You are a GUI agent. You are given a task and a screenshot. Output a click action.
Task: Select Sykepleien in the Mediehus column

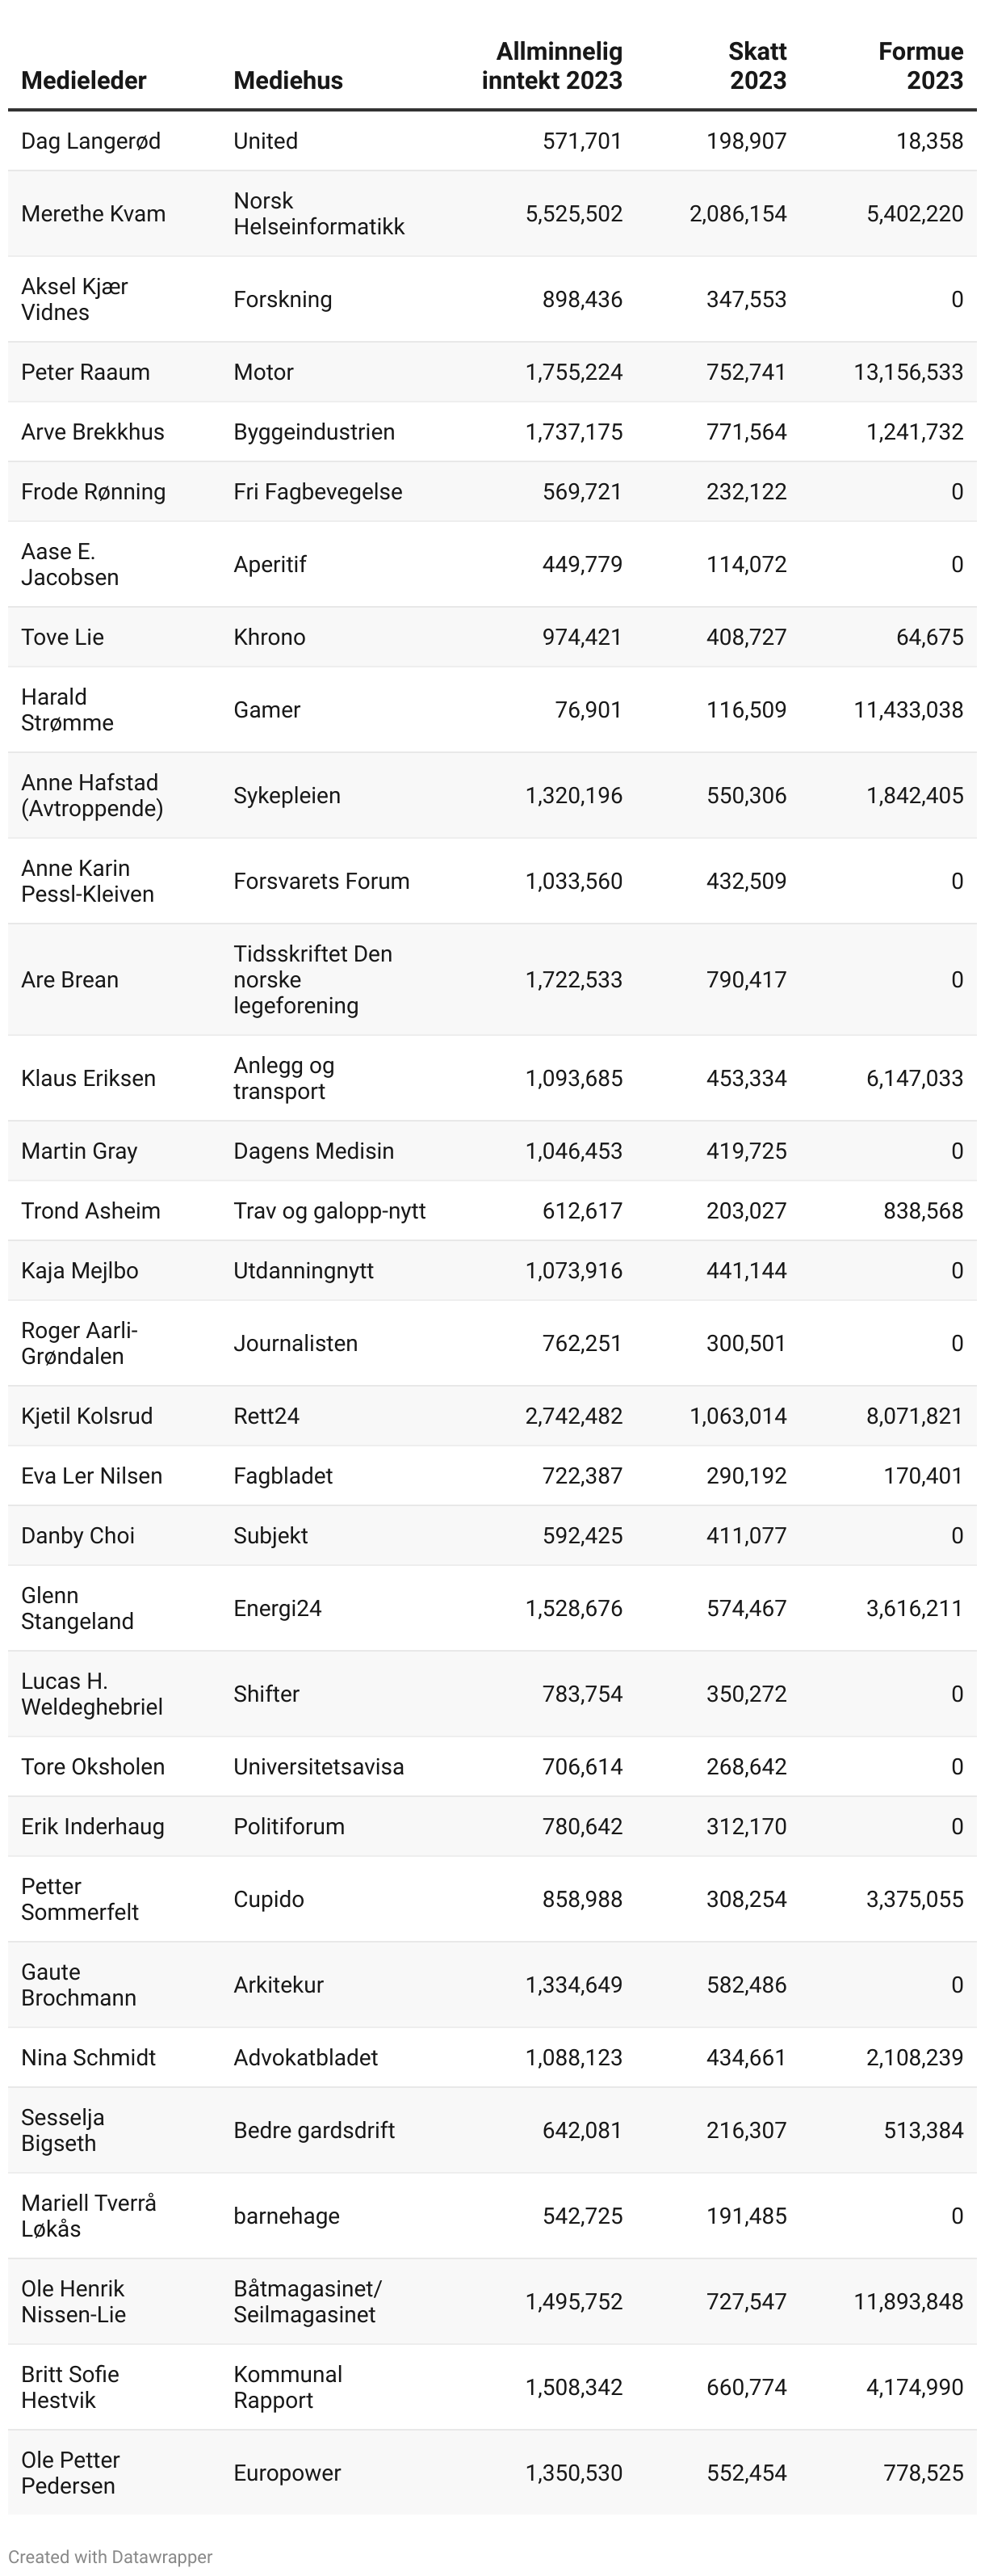tap(287, 796)
